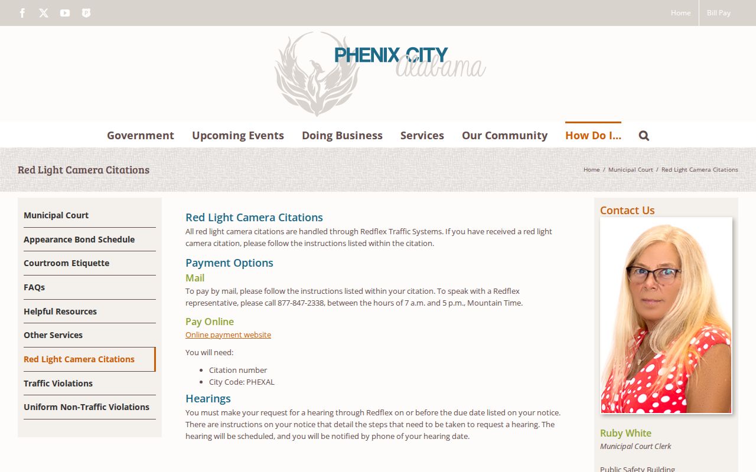Click the Home breadcrumb link

point(591,169)
